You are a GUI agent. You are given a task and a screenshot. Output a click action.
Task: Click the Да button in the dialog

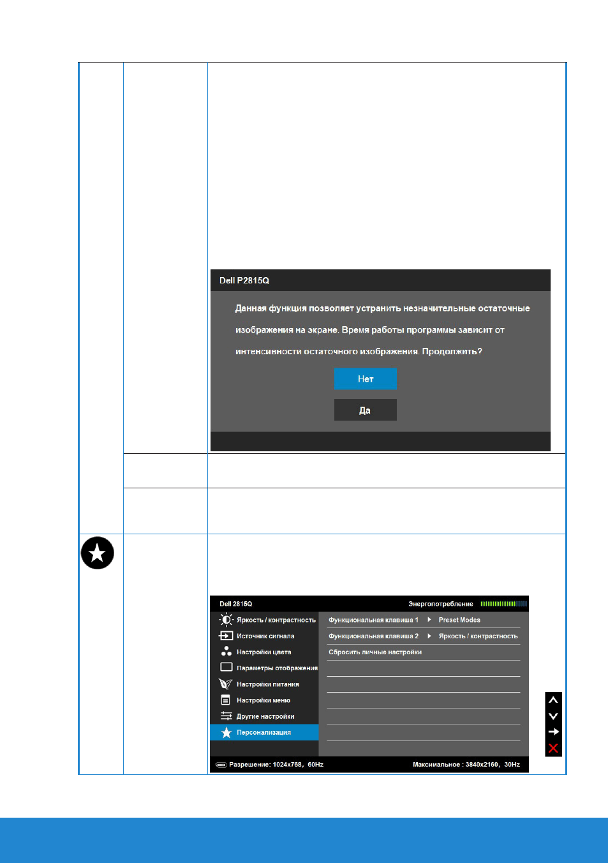[366, 410]
